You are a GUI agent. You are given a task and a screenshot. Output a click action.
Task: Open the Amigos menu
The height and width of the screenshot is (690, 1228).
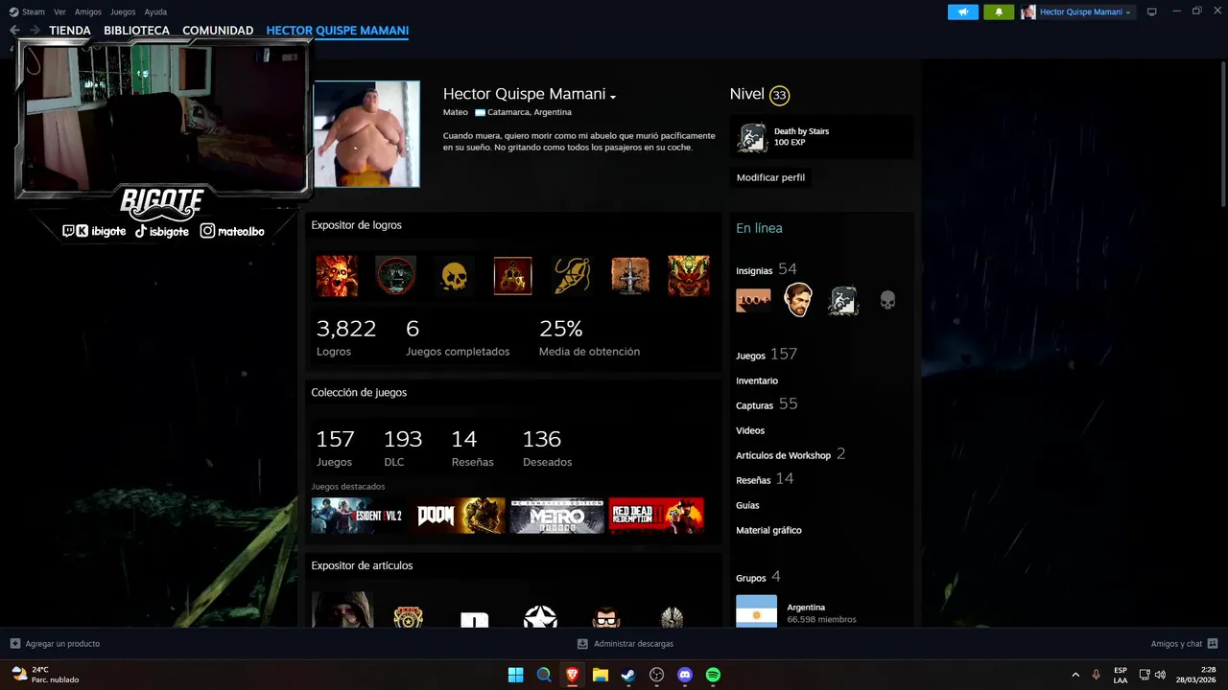[x=88, y=11]
